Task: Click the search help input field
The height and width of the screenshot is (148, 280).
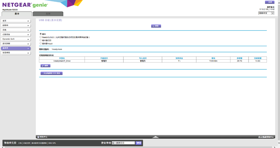Action: [123, 143]
